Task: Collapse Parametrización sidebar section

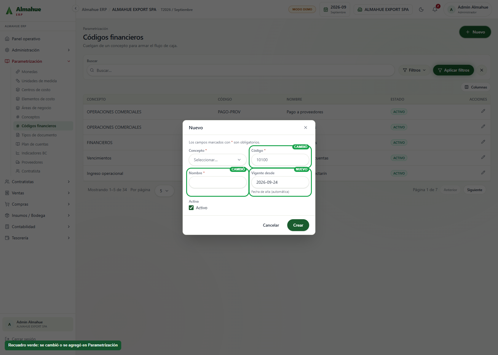Action: tap(38, 61)
